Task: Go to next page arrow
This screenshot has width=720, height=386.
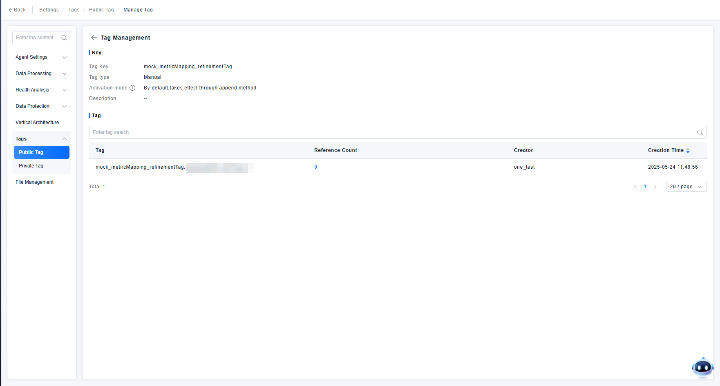Action: point(655,187)
